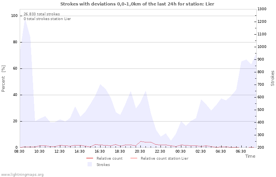This screenshot has height=177, width=276.
Task: Click the 12:30 time axis tick
Action: [x=60, y=151]
